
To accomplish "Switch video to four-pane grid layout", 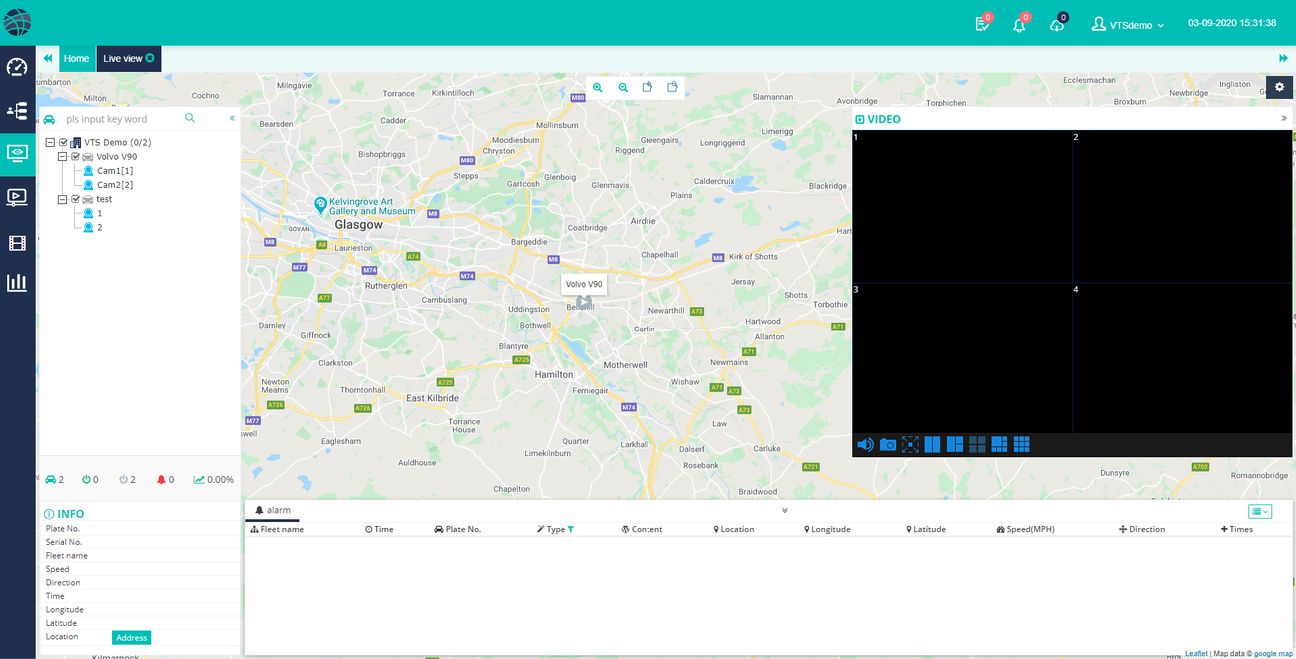I will pyautogui.click(x=977, y=445).
